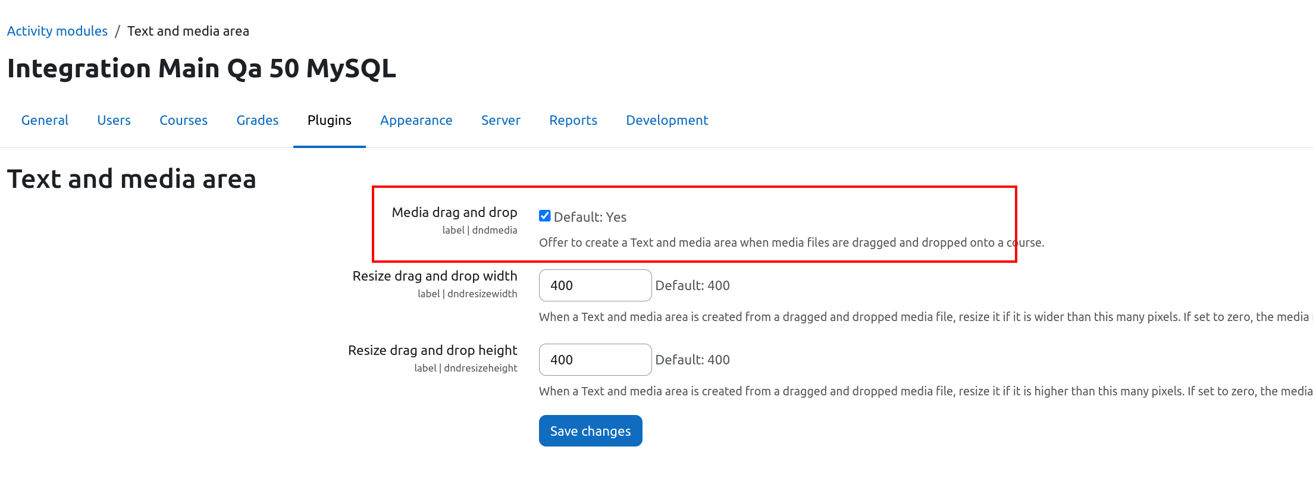Click the width setting description about wider pixels
Image resolution: width=1313 pixels, height=500 pixels.
click(x=926, y=317)
